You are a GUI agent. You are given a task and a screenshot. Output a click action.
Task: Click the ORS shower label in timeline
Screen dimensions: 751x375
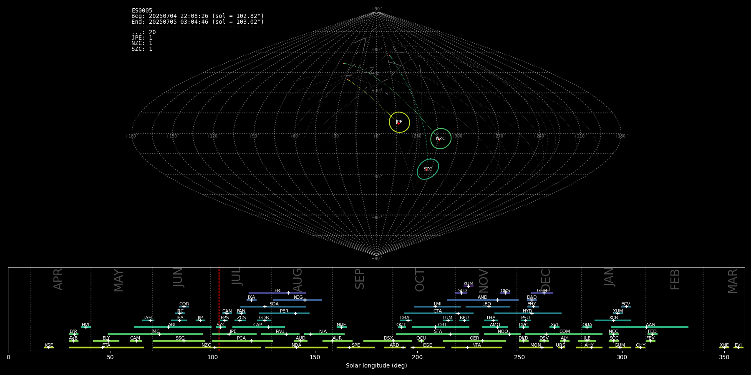[505, 291]
